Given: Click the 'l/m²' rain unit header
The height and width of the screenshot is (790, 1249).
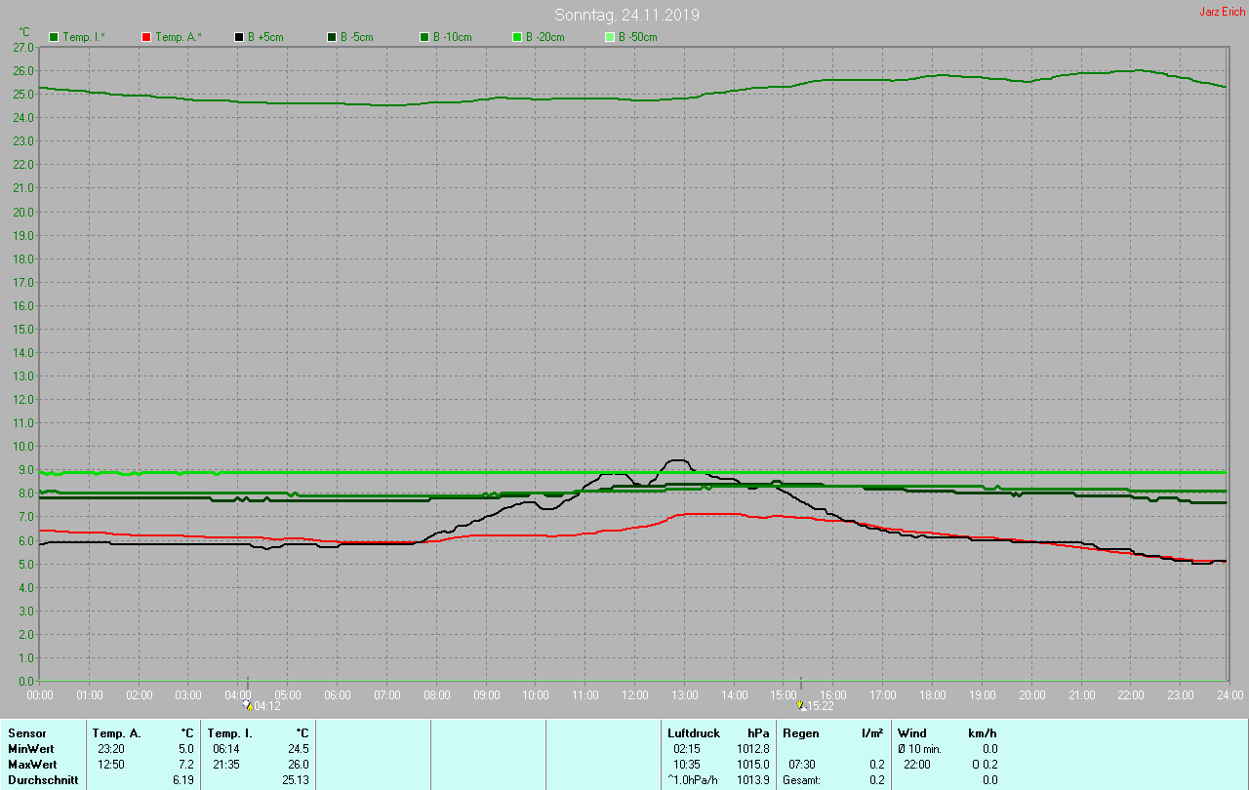Looking at the screenshot, I should click(872, 732).
